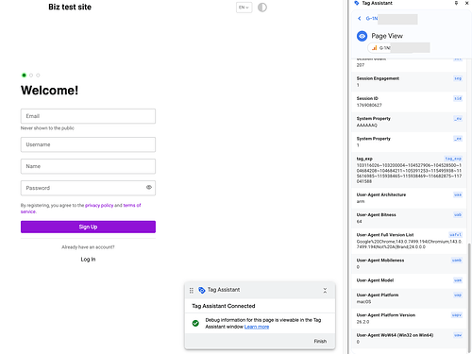Click the User-Agent Mobileness label

380,261
